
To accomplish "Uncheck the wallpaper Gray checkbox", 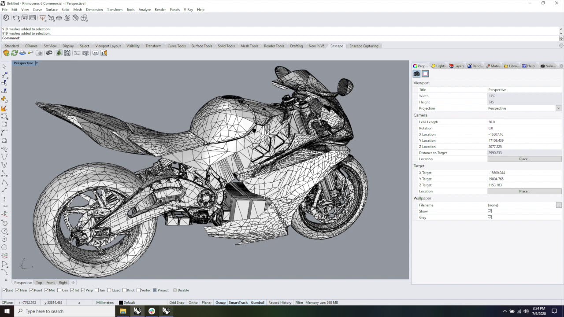I will coord(490,217).
